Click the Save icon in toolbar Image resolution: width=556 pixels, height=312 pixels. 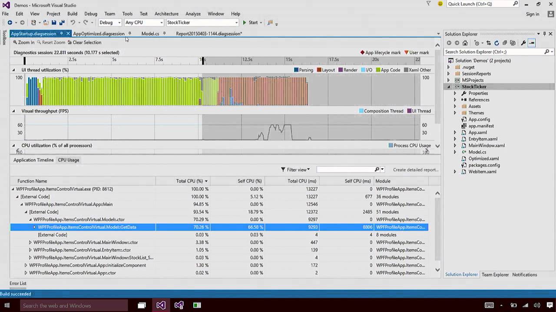[54, 23]
